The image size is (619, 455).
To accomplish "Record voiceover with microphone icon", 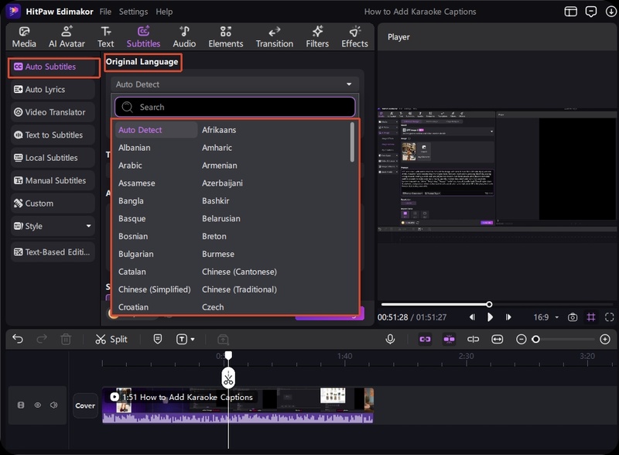I will tap(390, 339).
